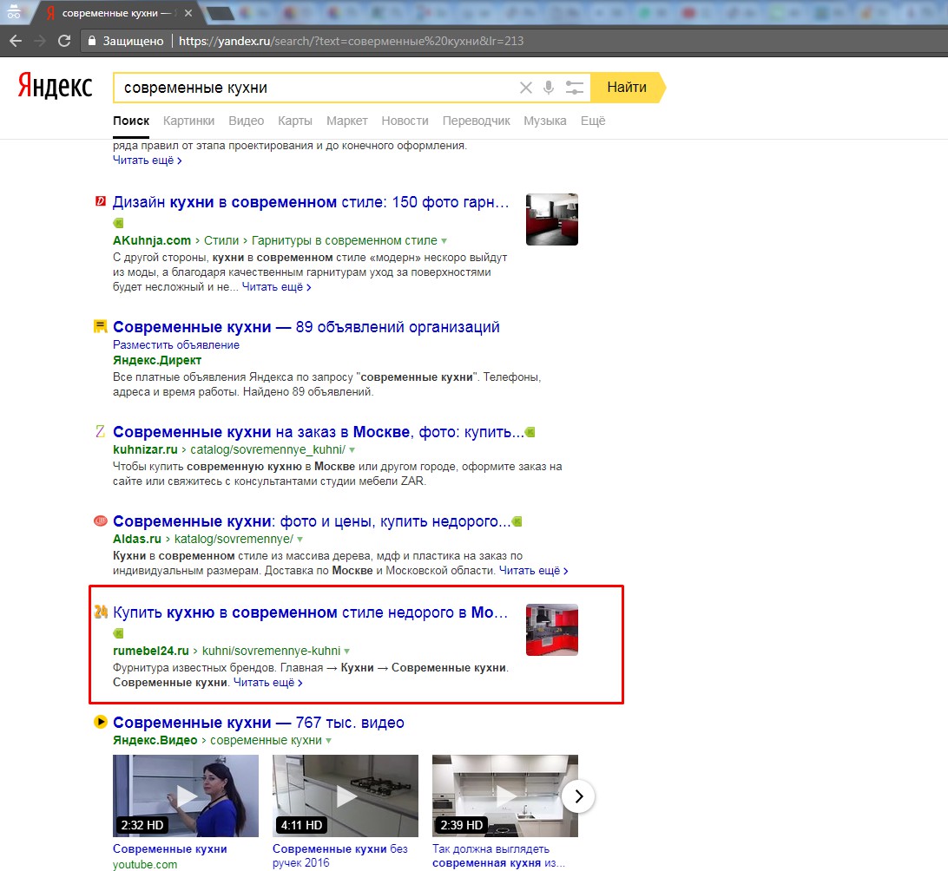948x871 pixels.
Task: Click the browser forward arrow
Action: (x=40, y=41)
